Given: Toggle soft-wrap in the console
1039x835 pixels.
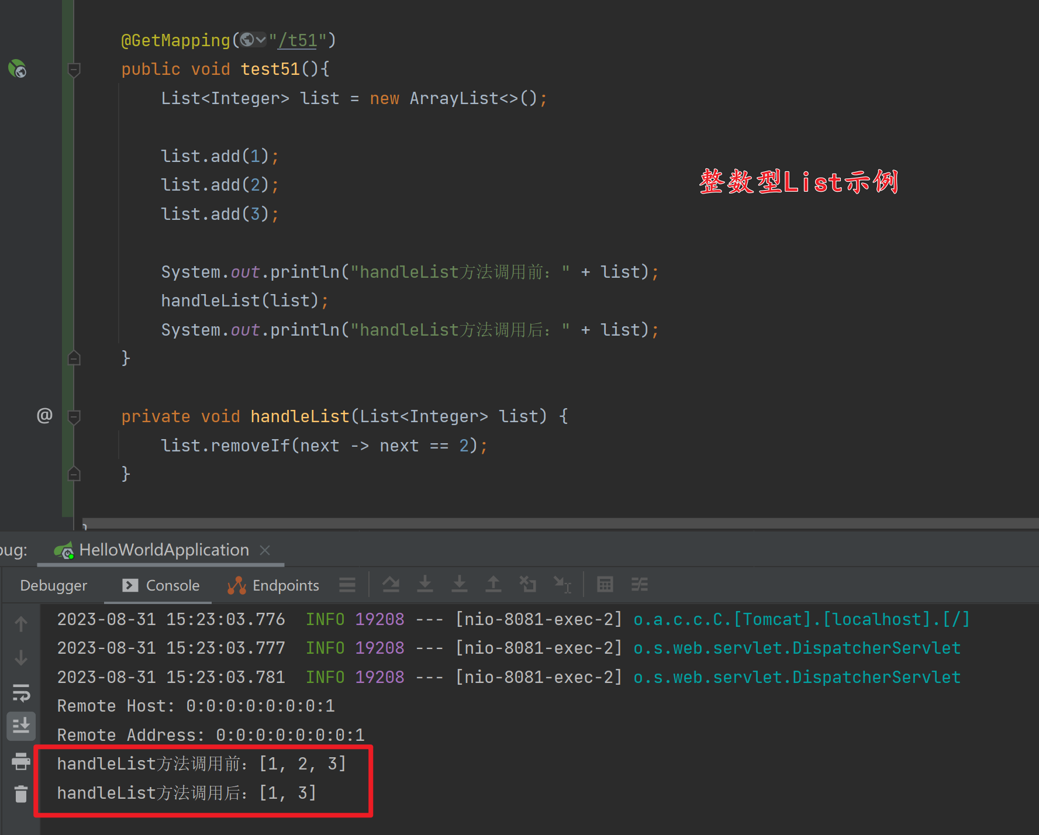Looking at the screenshot, I should (x=21, y=692).
